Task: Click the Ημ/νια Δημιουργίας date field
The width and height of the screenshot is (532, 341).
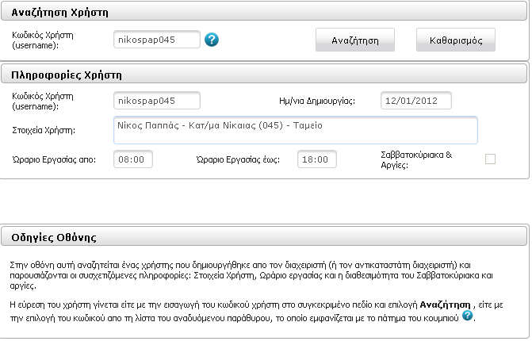Action: [x=416, y=101]
